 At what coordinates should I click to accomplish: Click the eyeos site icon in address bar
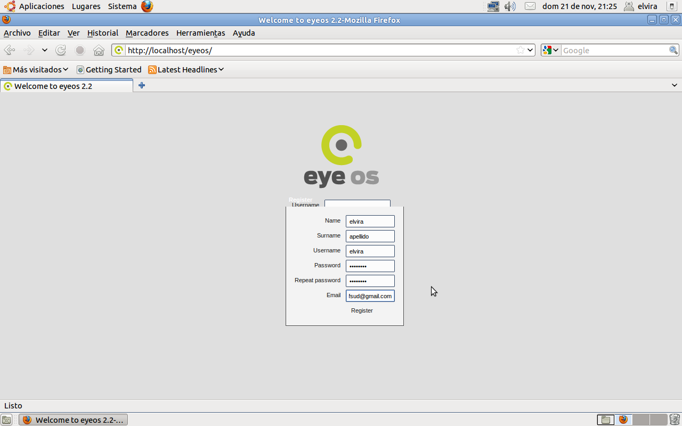[119, 50]
